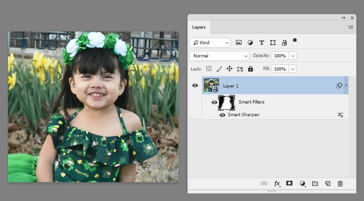364x201 pixels.
Task: Delete layer with the trash icon
Action: (340, 184)
